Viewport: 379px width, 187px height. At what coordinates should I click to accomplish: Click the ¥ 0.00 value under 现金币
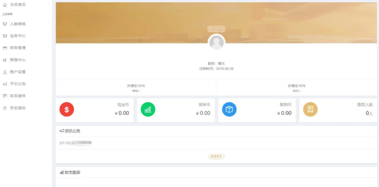(x=122, y=113)
